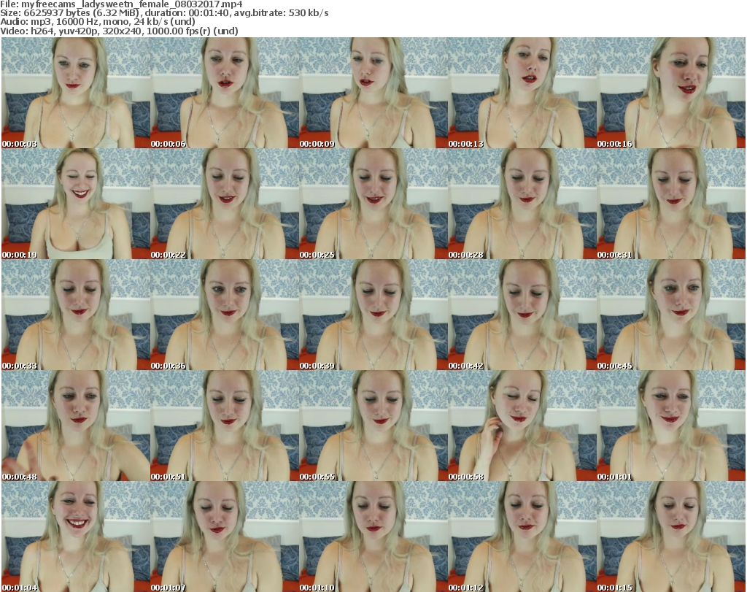Click the thumbnail marked 00:01:10
The width and height of the screenshot is (747, 592).
click(373, 537)
